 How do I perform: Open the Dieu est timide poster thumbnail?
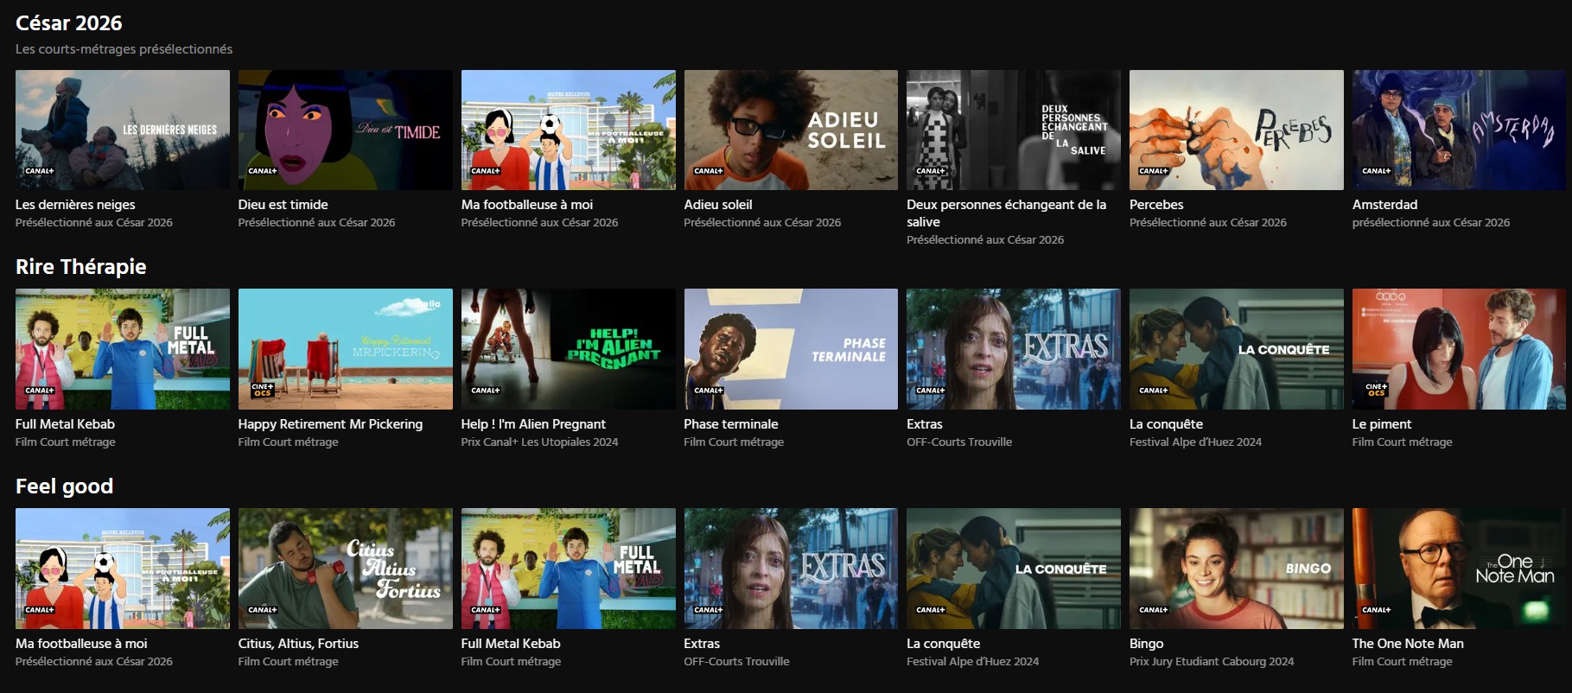coord(346,130)
